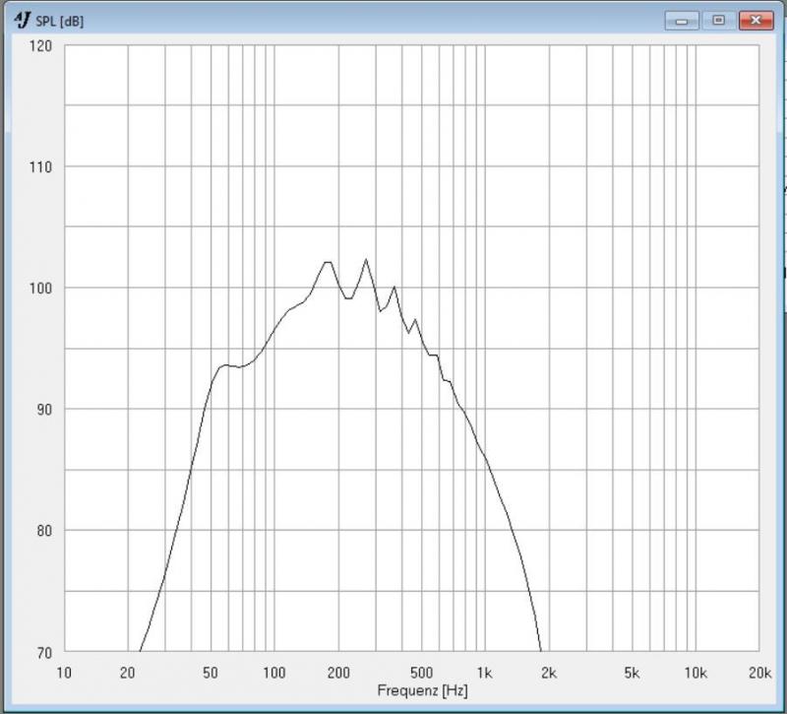Image resolution: width=787 pixels, height=714 pixels.
Task: Click the SPL [dB] window title text
Action: click(60, 22)
